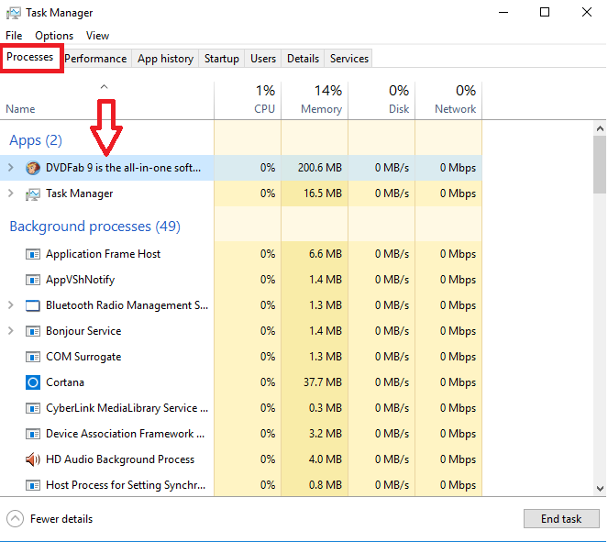Viewport: 608px width, 542px height.
Task: Collapse view with Fewer details arrow icon
Action: click(x=15, y=519)
